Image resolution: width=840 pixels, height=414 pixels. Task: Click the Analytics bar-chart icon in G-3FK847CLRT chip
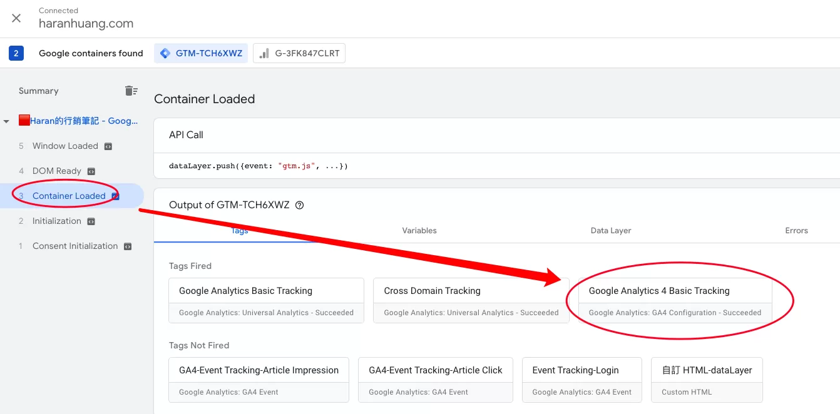pyautogui.click(x=264, y=53)
